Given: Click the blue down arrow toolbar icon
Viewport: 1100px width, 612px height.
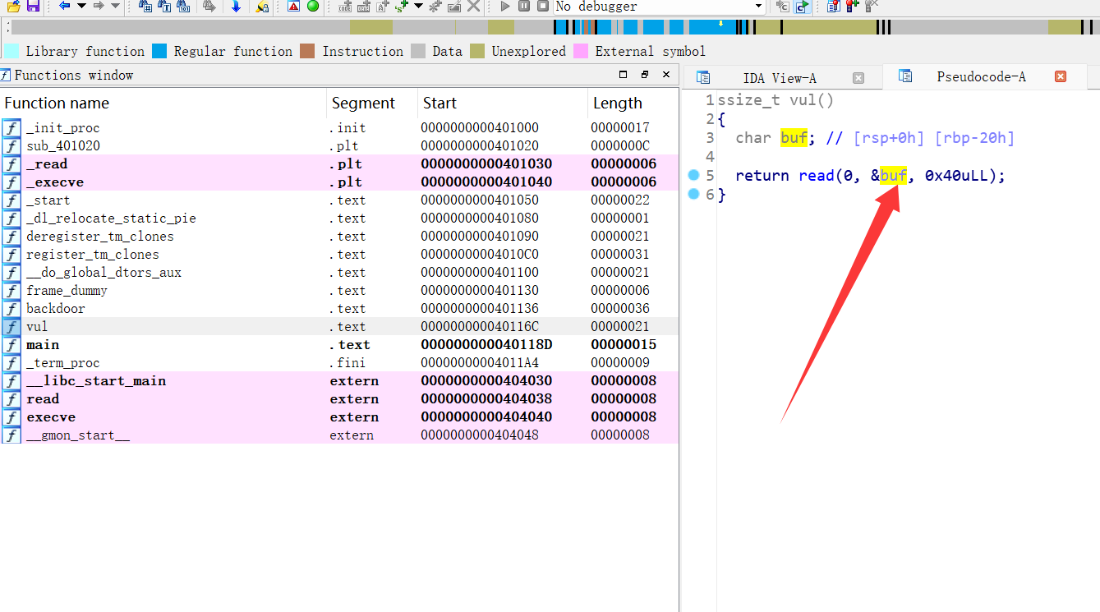Looking at the screenshot, I should point(236,7).
